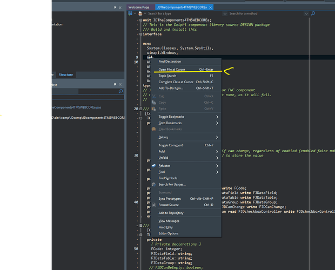Screen dimensions: 335x270
Task: Toggle comment on the current line
Action: pos(171,145)
